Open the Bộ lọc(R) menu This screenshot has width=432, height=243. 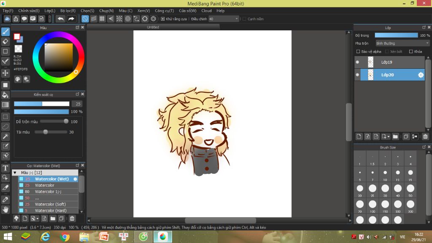click(68, 11)
